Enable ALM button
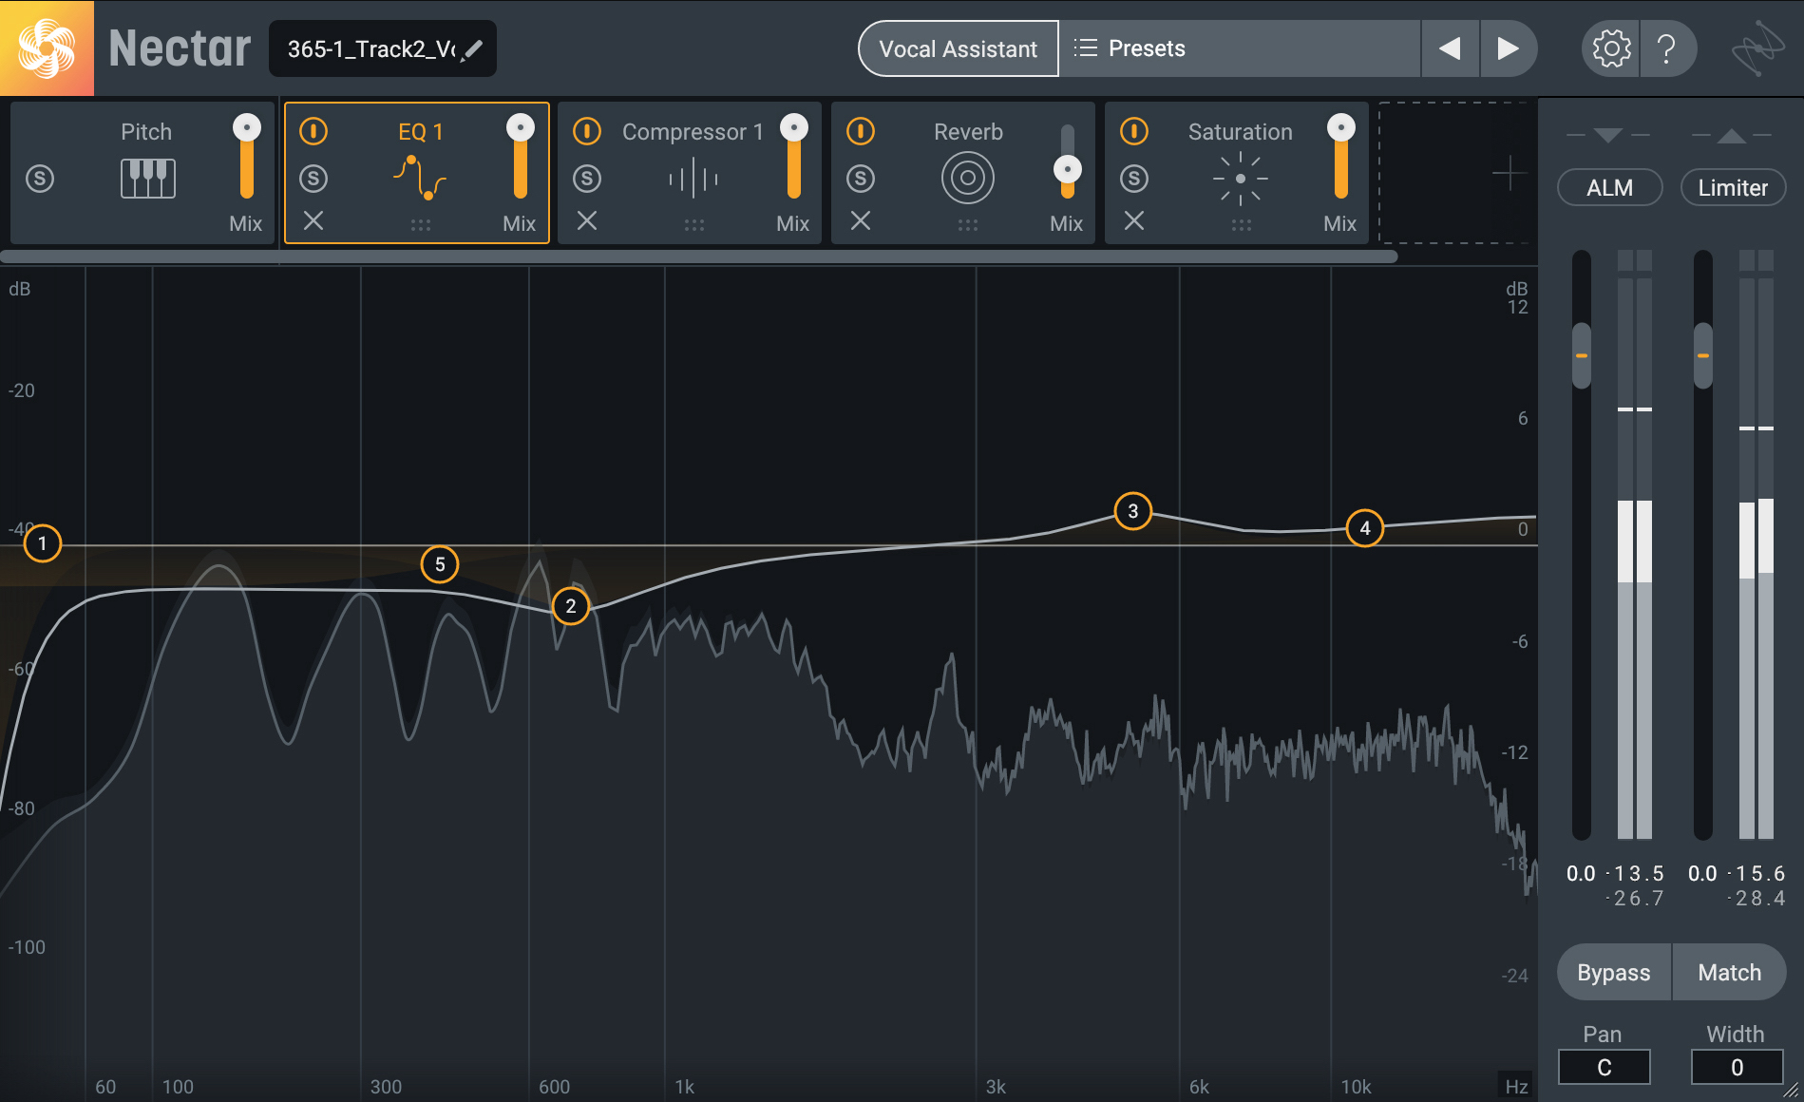Screen dimensions: 1804x1102 click(x=1609, y=187)
